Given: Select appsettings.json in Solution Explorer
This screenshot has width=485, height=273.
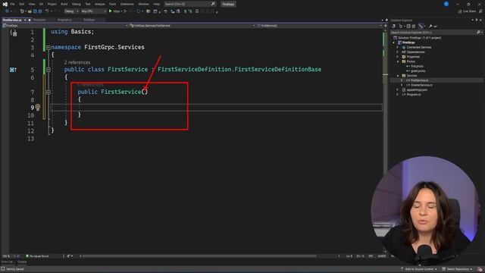Looking at the screenshot, I should 417,89.
